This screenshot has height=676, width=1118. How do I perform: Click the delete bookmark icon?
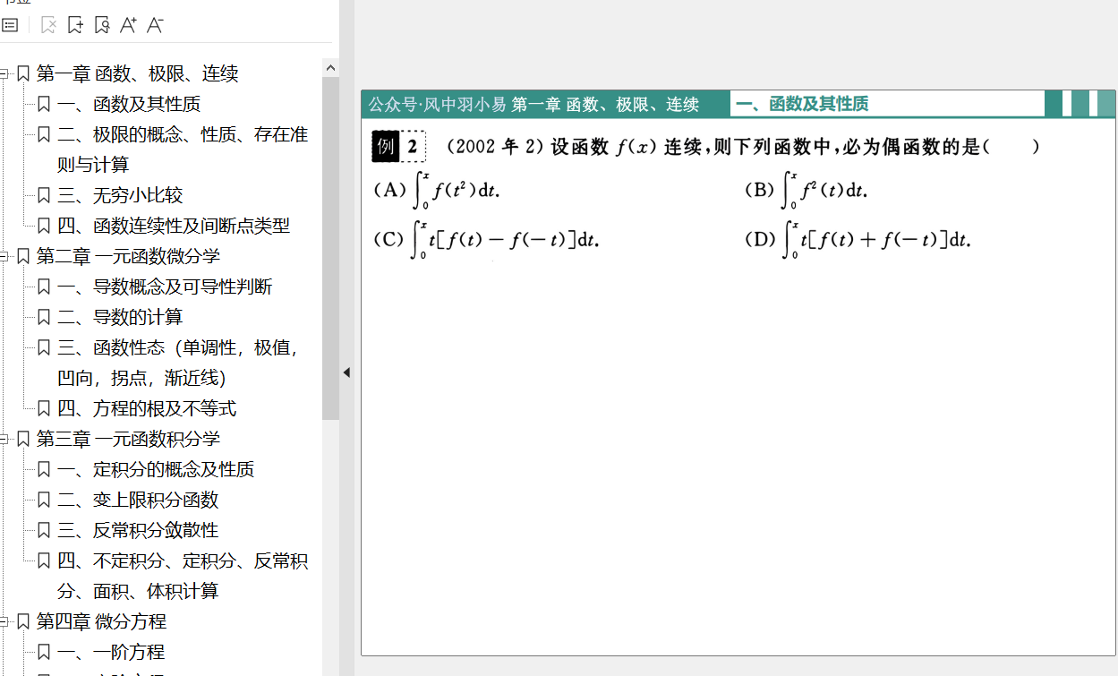click(x=48, y=25)
